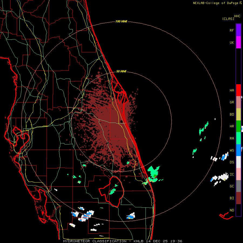
Task: Click the "[CLAS]" units label
Action: click(228, 19)
